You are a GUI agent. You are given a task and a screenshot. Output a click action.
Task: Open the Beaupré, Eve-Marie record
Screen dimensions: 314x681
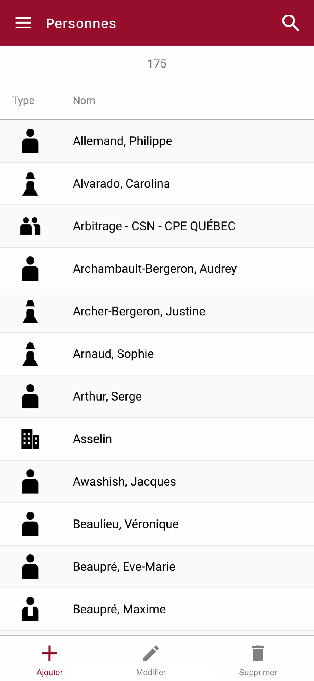point(157,566)
